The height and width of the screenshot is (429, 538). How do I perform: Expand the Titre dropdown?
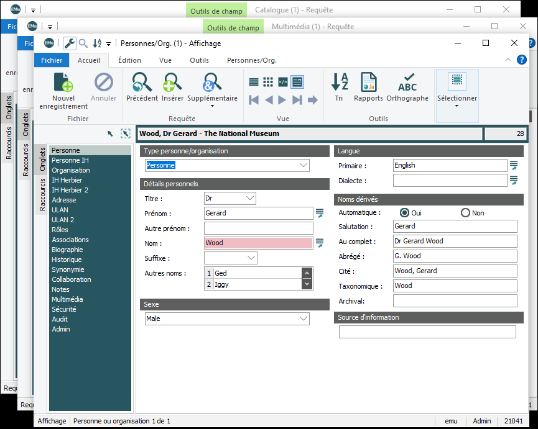pyautogui.click(x=250, y=198)
